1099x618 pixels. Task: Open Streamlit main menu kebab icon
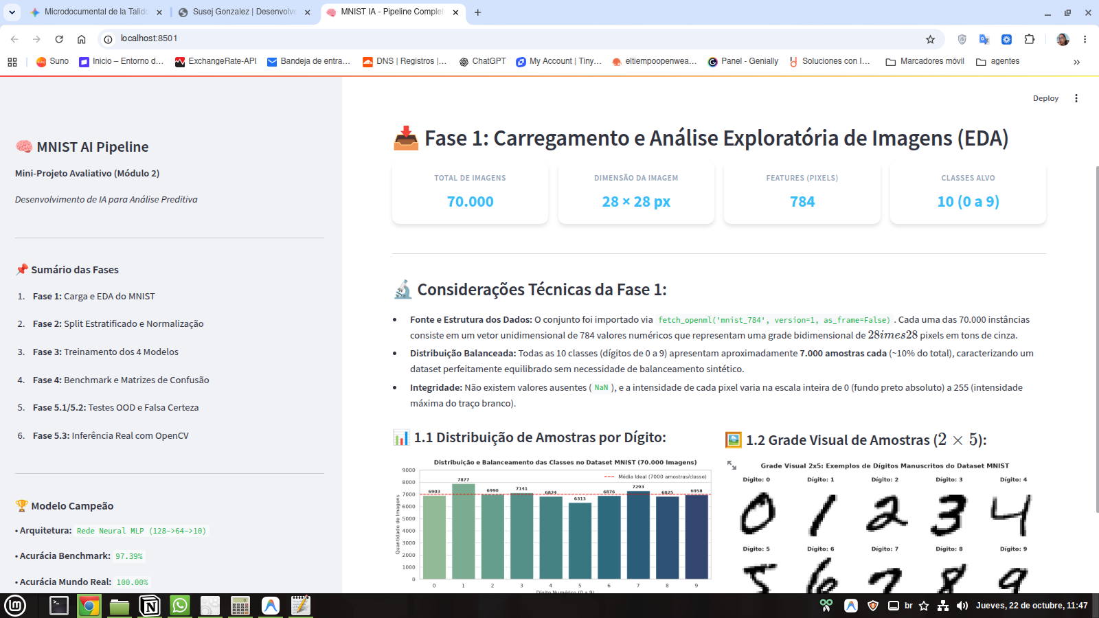[1076, 98]
